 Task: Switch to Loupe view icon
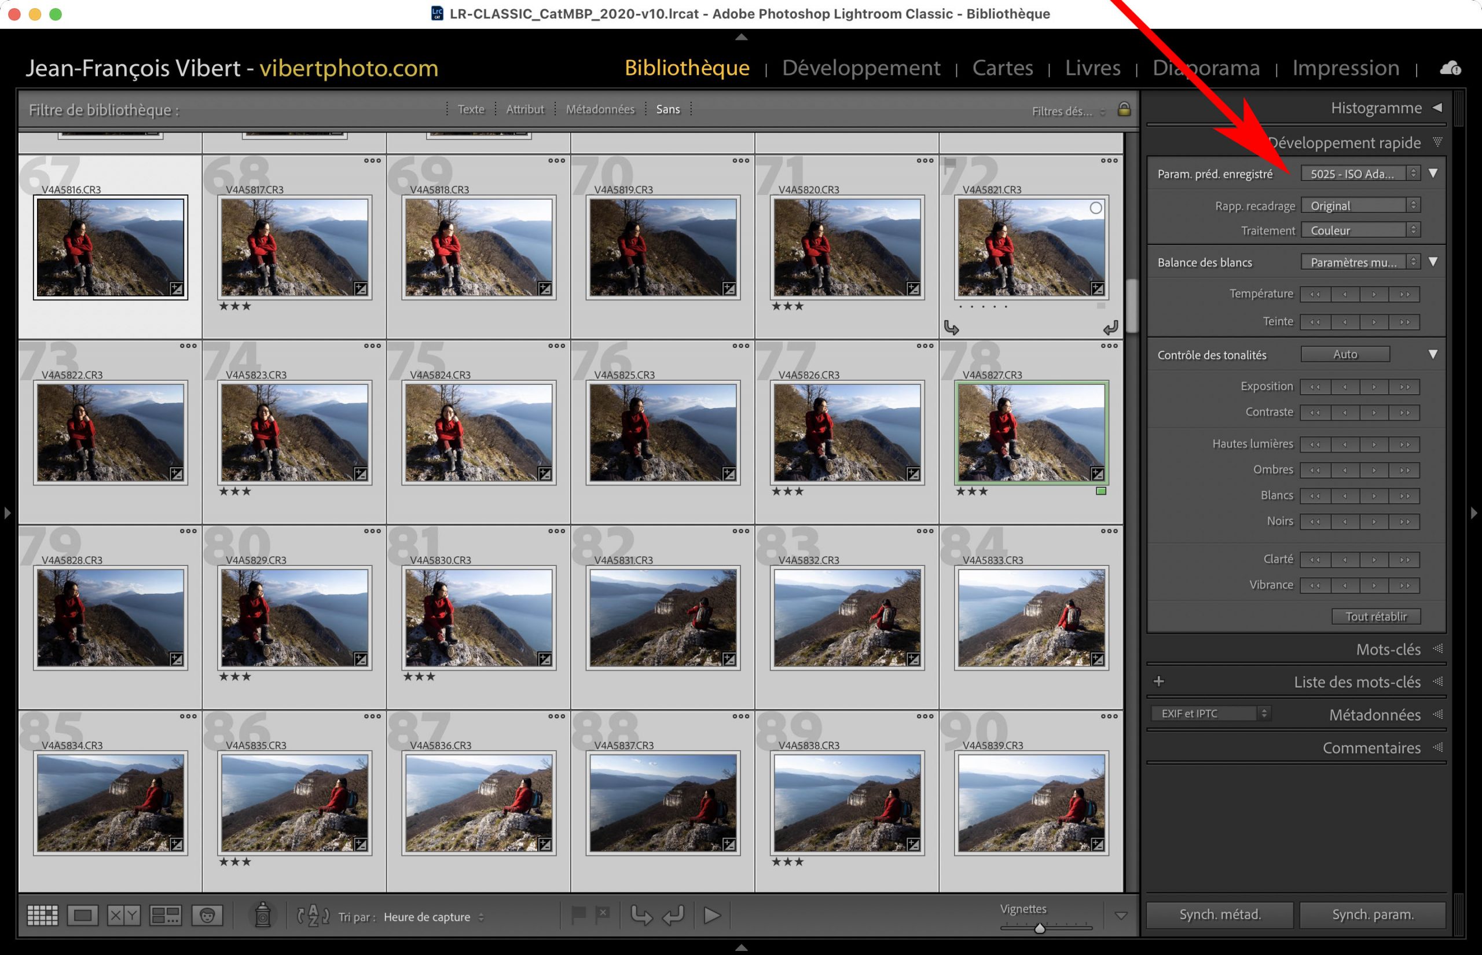coord(83,915)
